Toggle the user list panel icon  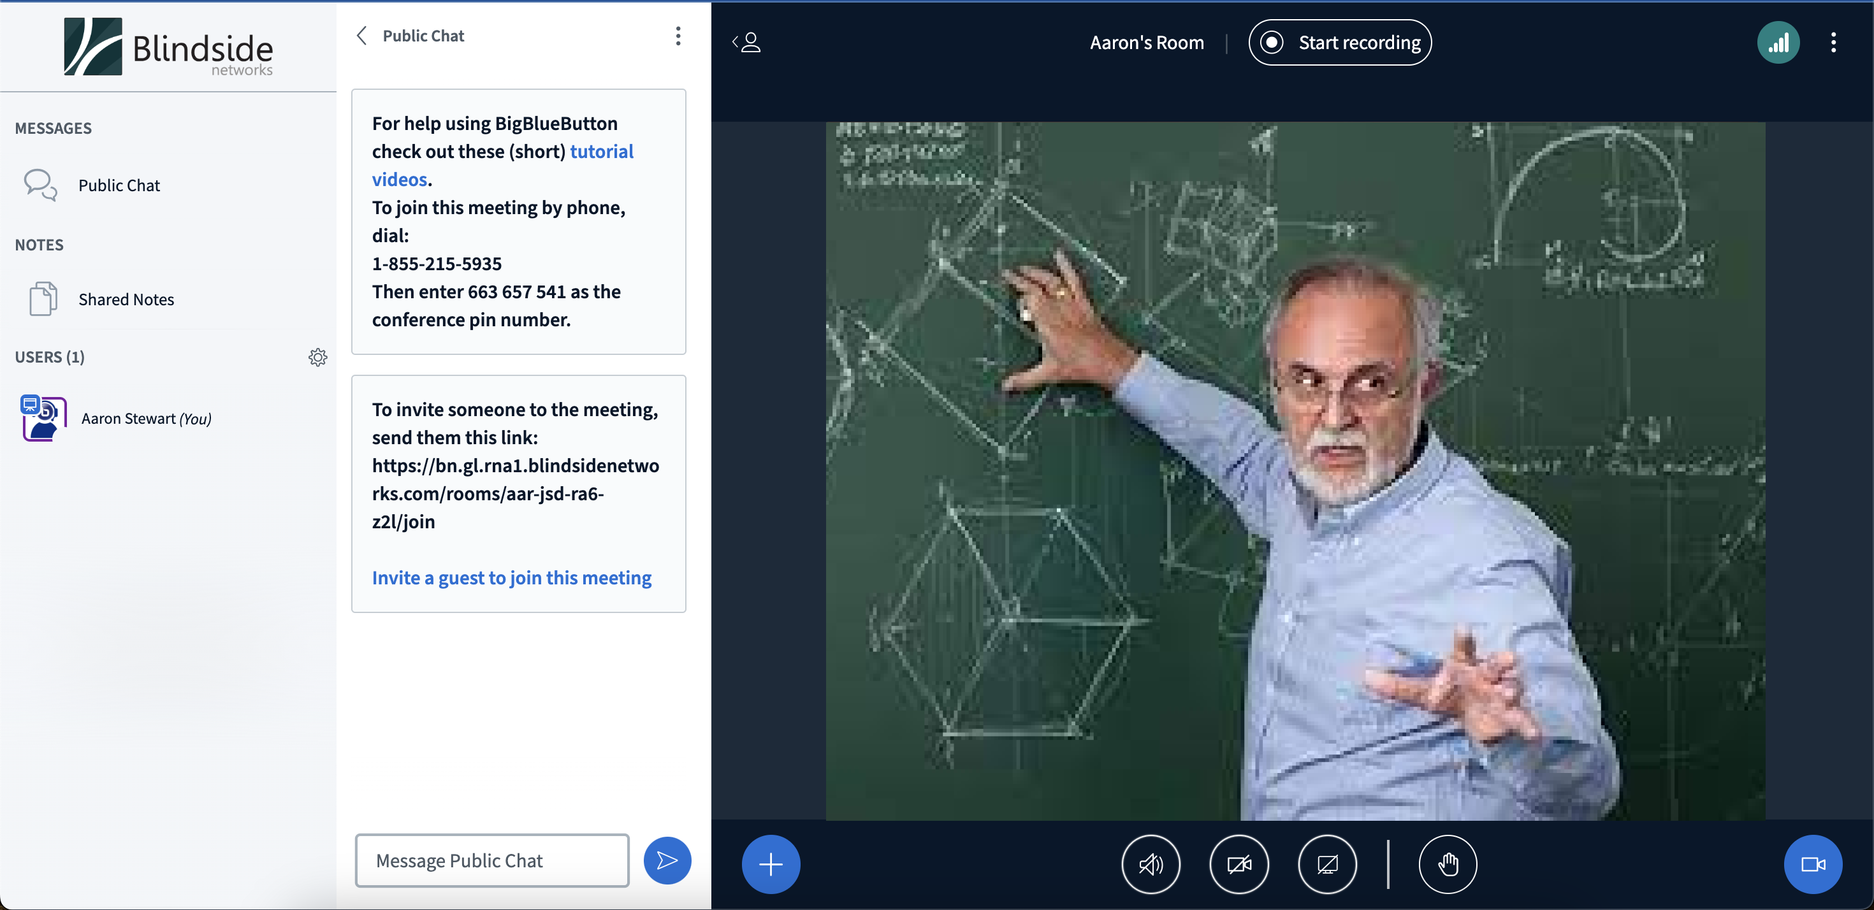[x=747, y=43]
